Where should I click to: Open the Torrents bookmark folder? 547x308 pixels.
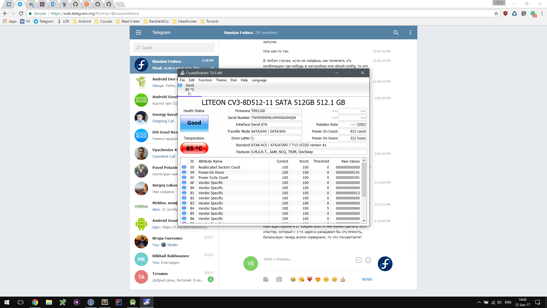click(x=209, y=21)
